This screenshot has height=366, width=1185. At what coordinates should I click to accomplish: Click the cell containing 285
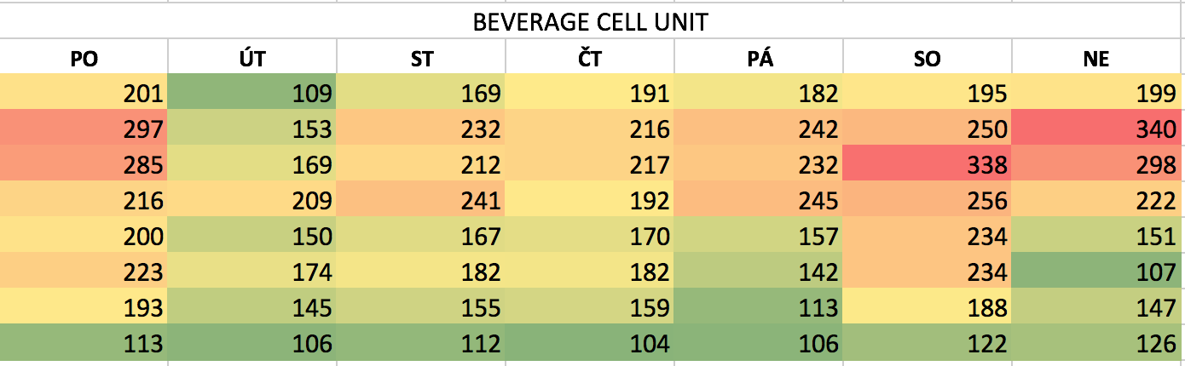(84, 164)
